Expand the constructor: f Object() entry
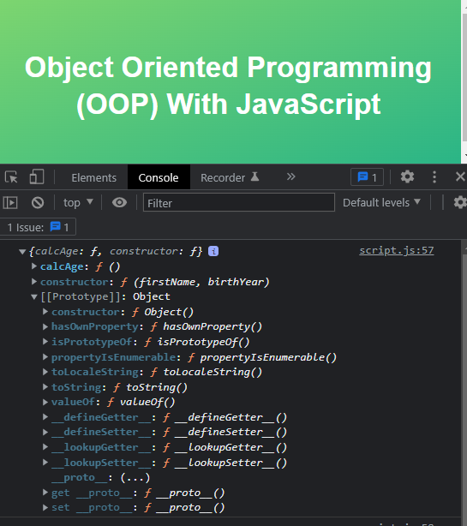 [45, 312]
